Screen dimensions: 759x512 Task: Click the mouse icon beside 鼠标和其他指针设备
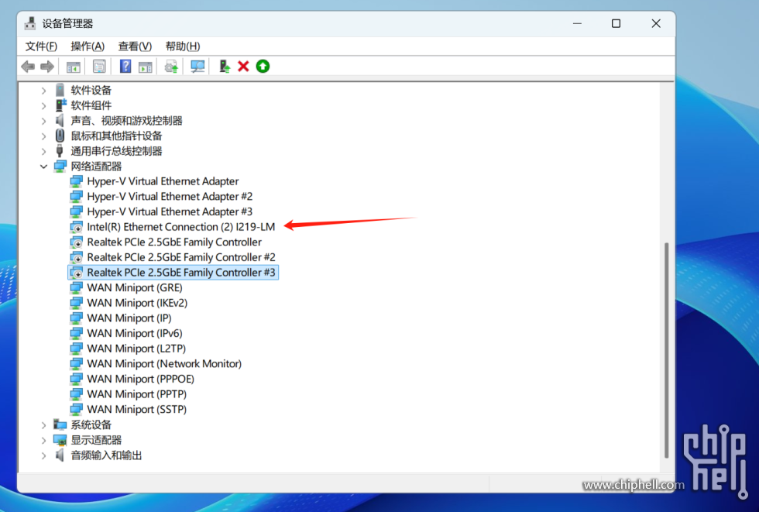60,136
